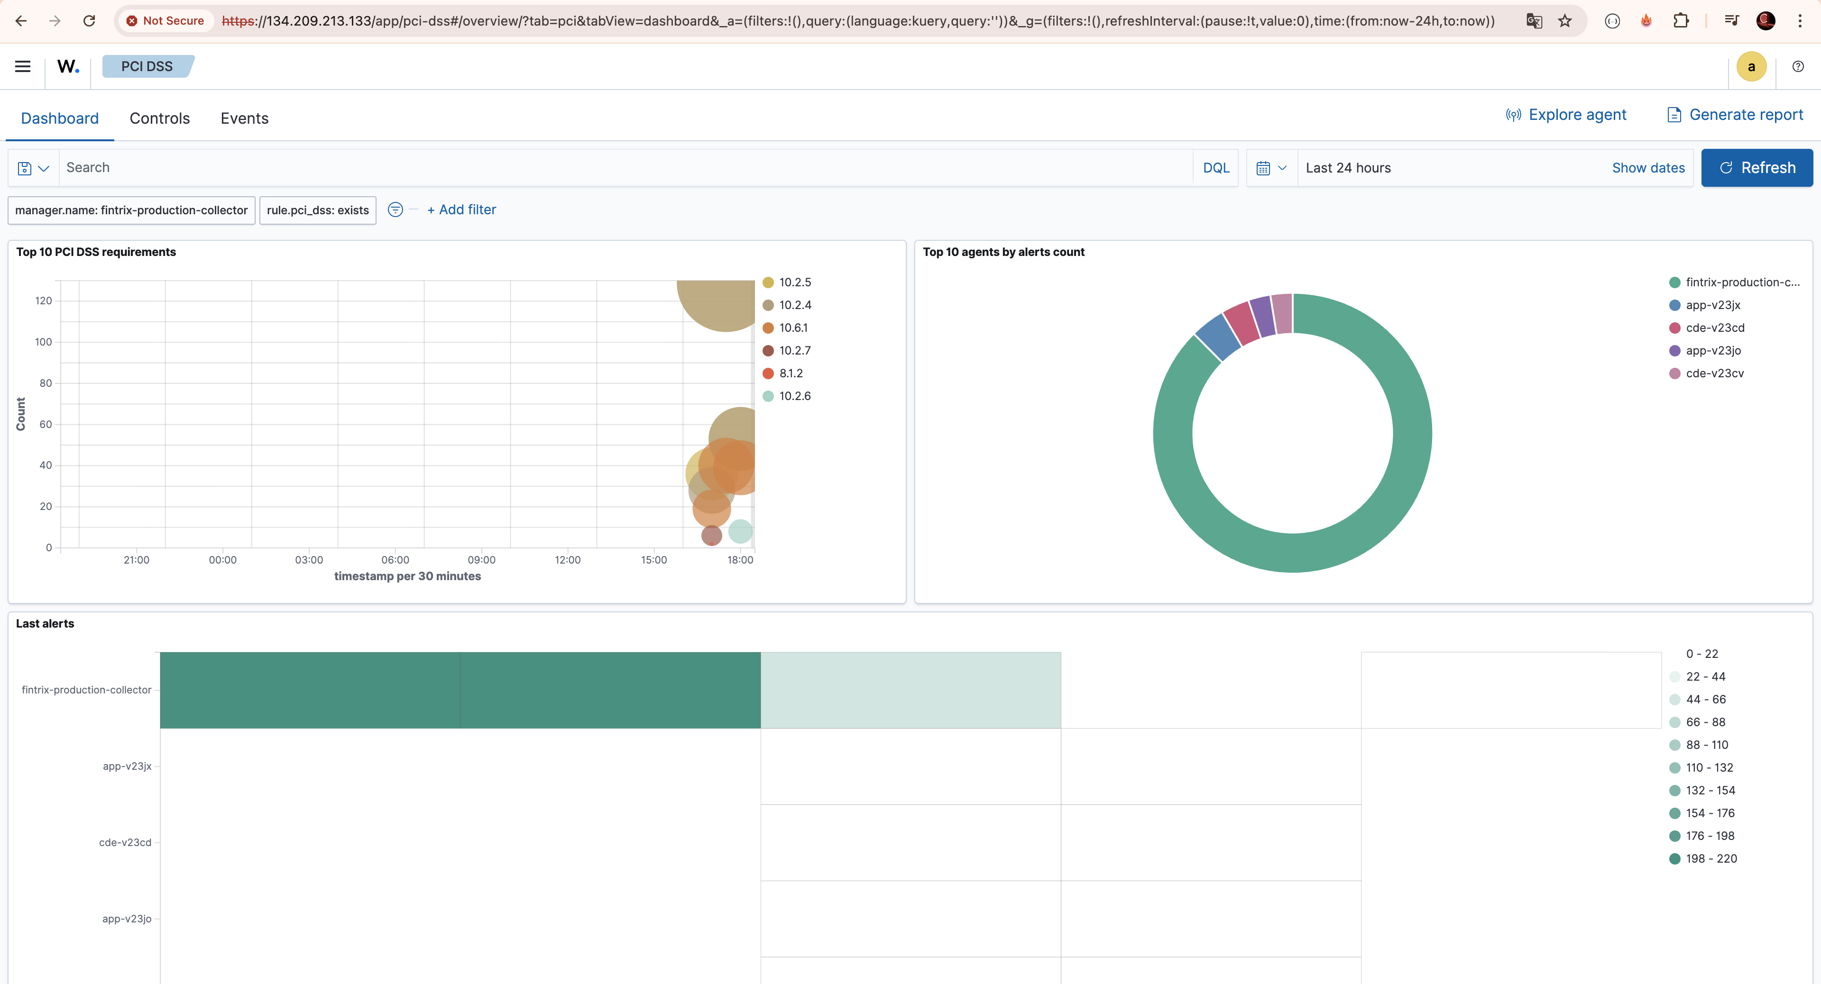This screenshot has width=1821, height=984.
Task: Toggle the 22 - 44 heatmap legend range
Action: [1697, 677]
